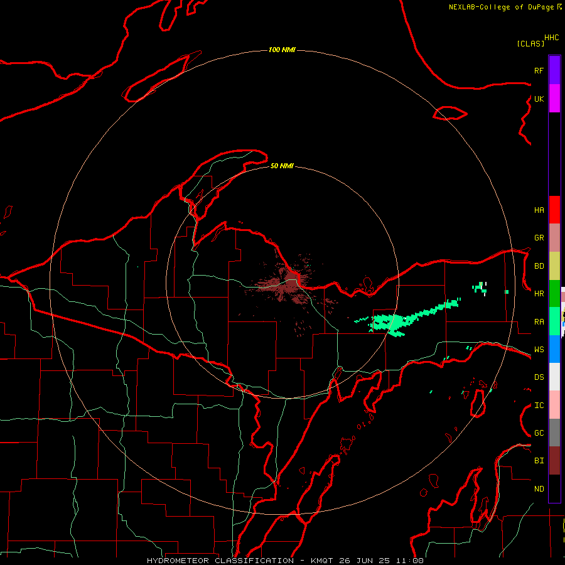Click the ND black legend swatch

tap(554, 488)
